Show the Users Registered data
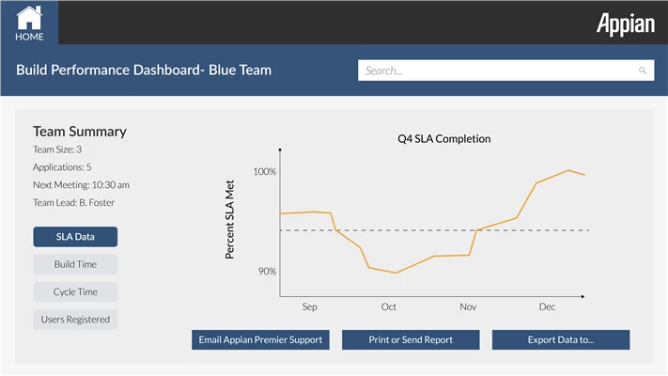Viewport: 668px width, 376px height. point(75,320)
